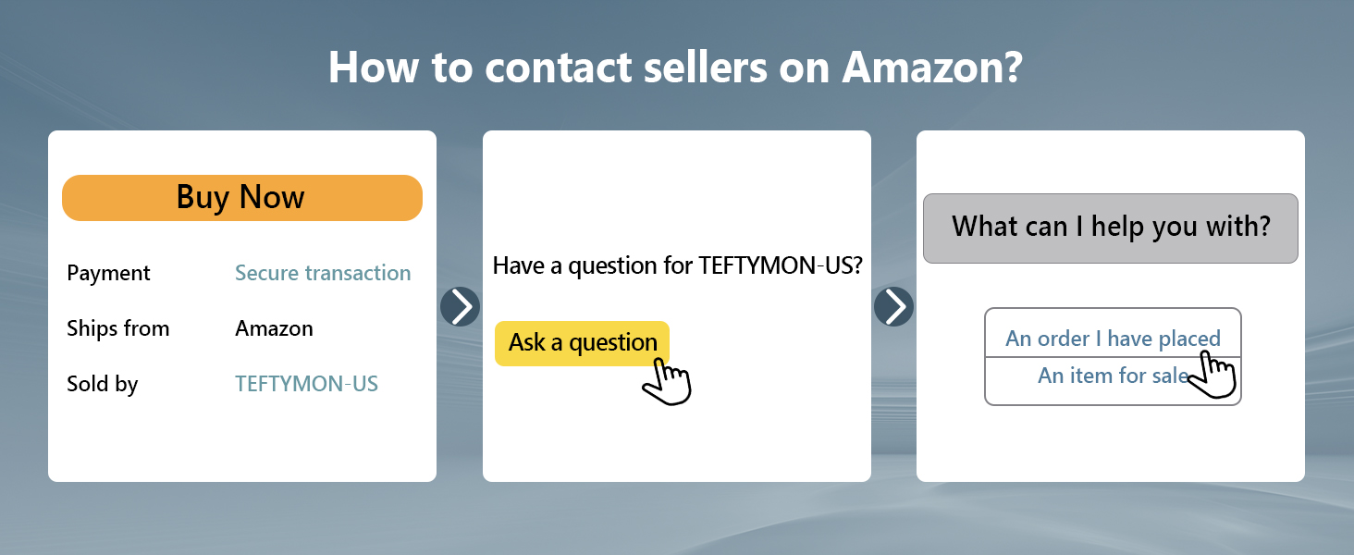Click the arrow icon before the help card
The height and width of the screenshot is (555, 1354).
893,306
